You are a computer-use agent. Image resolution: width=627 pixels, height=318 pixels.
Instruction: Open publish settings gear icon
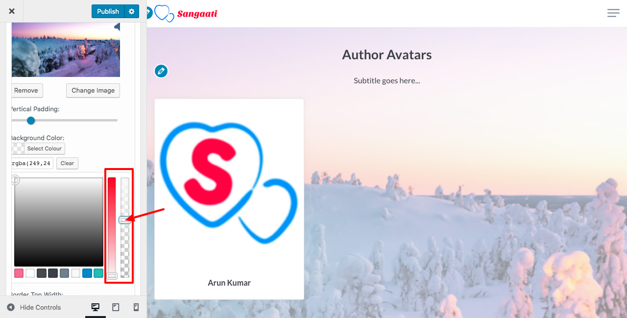point(132,11)
